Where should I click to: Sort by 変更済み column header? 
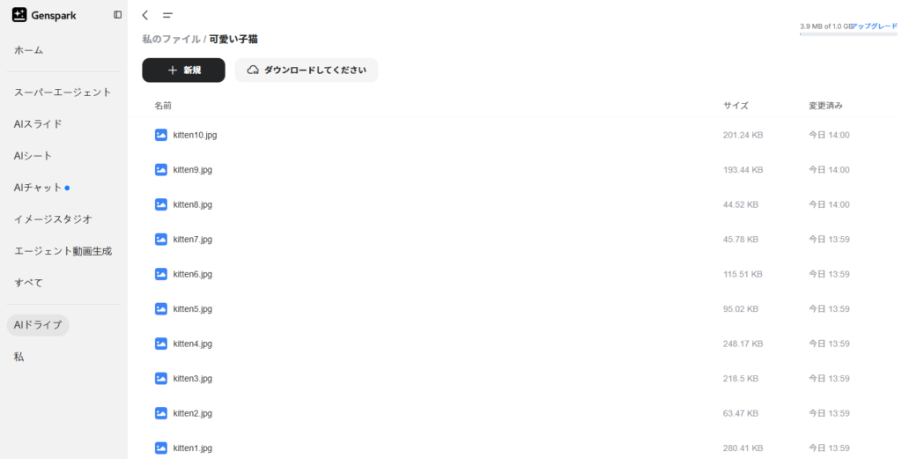pos(825,105)
